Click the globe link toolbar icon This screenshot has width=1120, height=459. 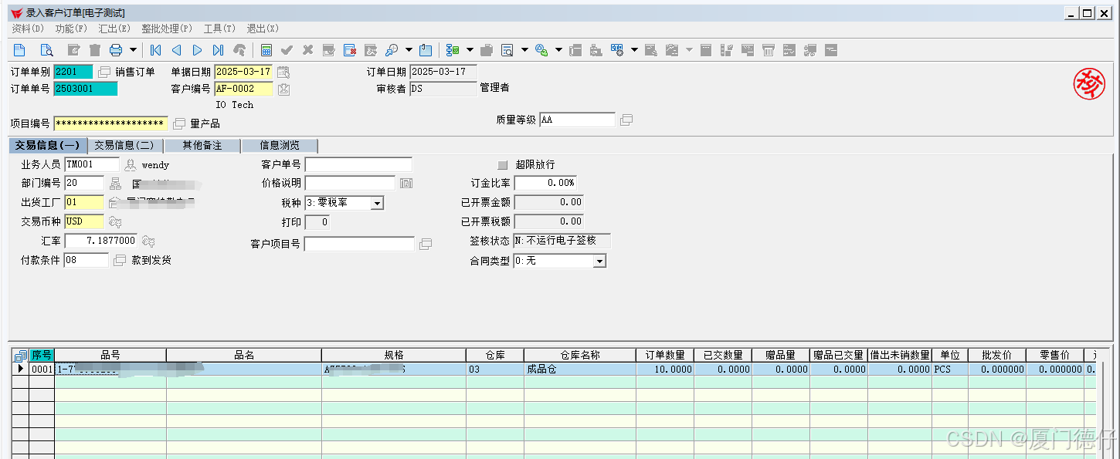(541, 50)
